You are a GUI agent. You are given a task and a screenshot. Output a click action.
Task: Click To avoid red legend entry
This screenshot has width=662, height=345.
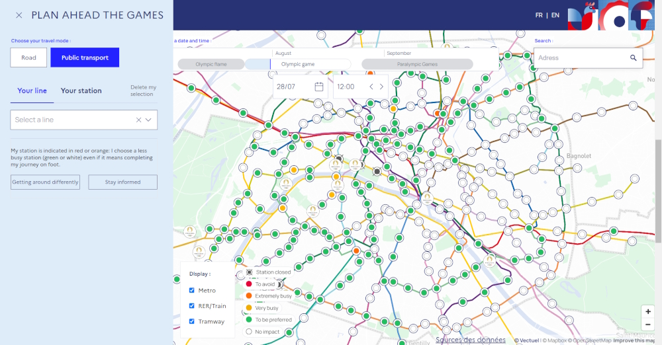pyautogui.click(x=260, y=284)
